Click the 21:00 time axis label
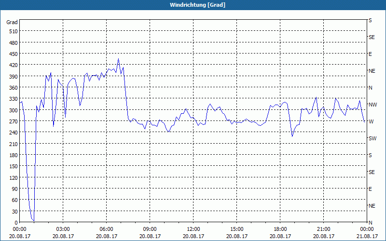This screenshot has height=241, width=386. (323, 229)
